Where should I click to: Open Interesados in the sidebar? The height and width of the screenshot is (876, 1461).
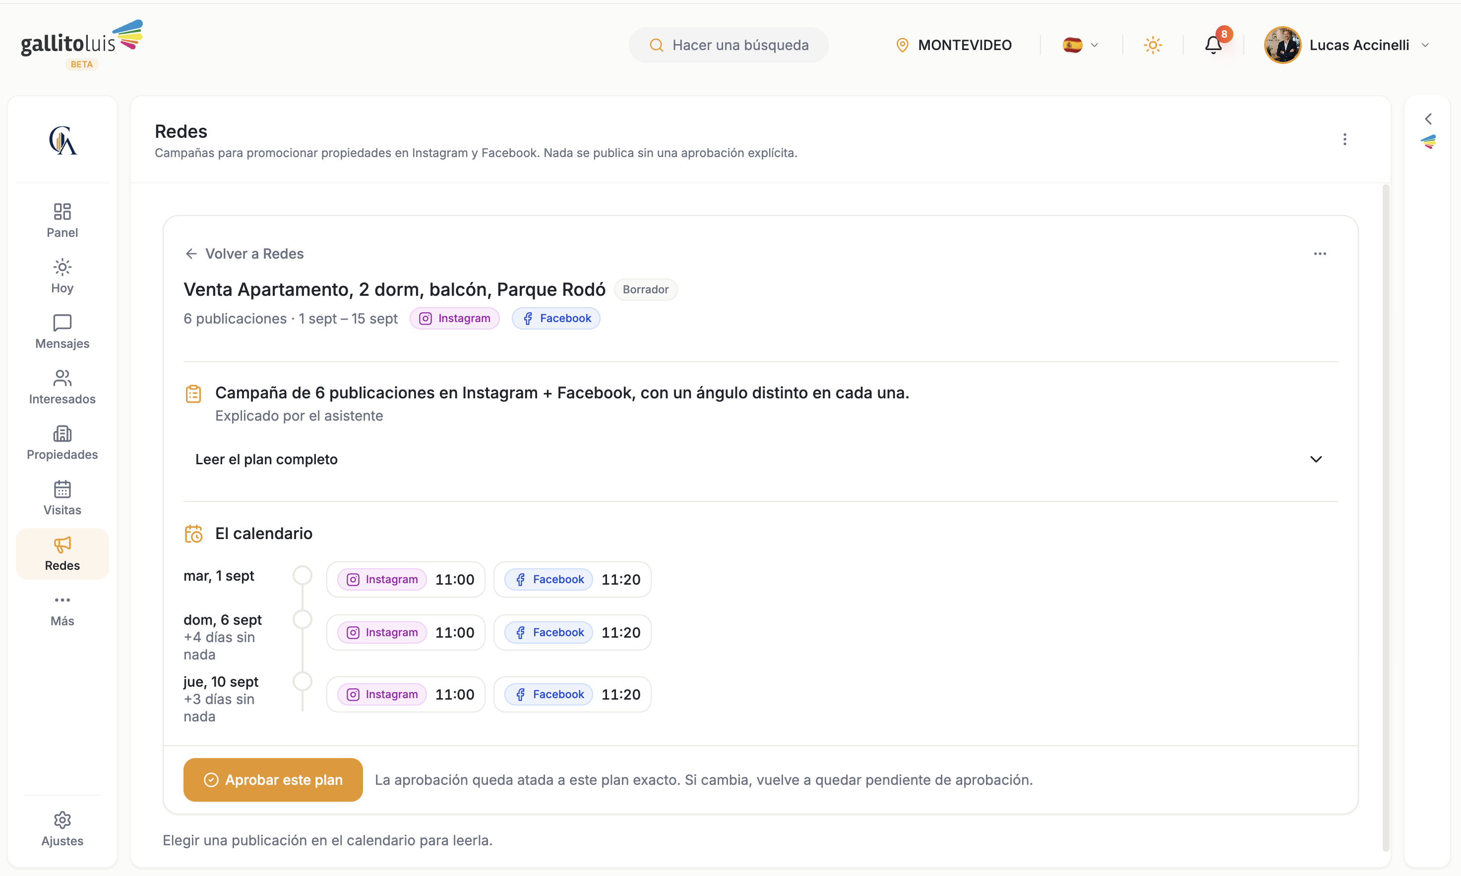pos(62,387)
